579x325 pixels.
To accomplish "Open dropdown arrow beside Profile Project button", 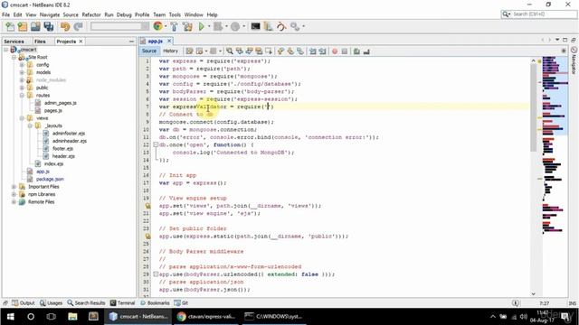I will click(x=243, y=26).
